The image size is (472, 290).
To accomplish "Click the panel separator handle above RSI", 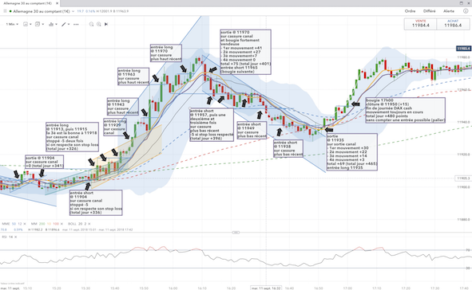I will 236,233.
